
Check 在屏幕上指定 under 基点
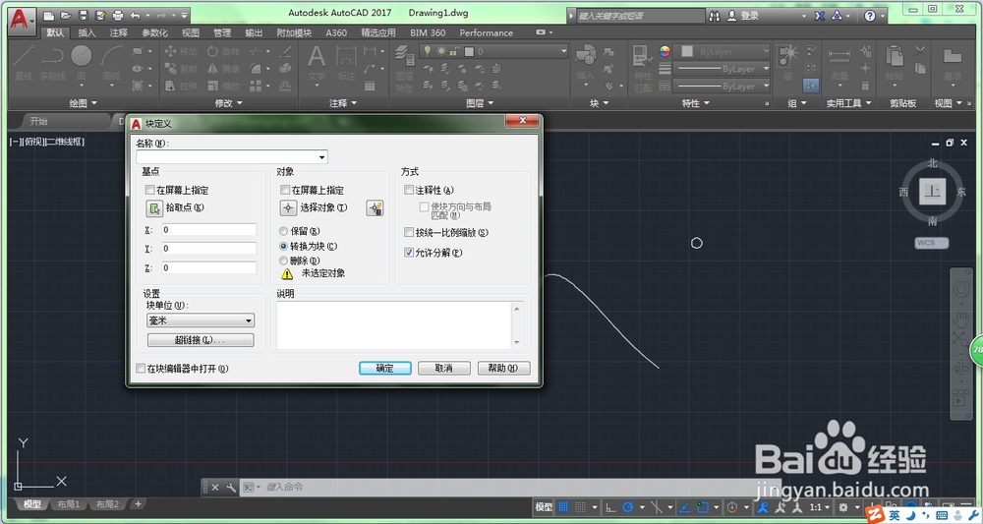pos(149,190)
